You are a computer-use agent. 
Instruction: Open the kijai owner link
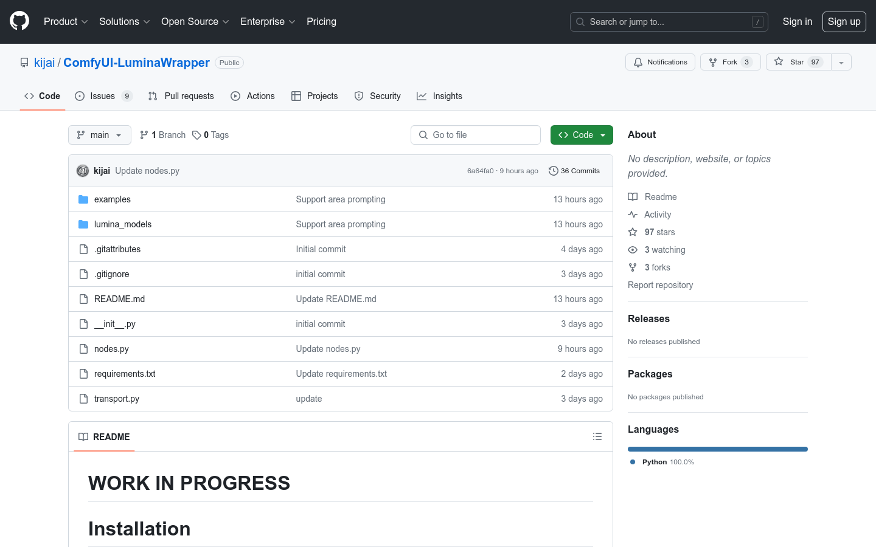44,63
